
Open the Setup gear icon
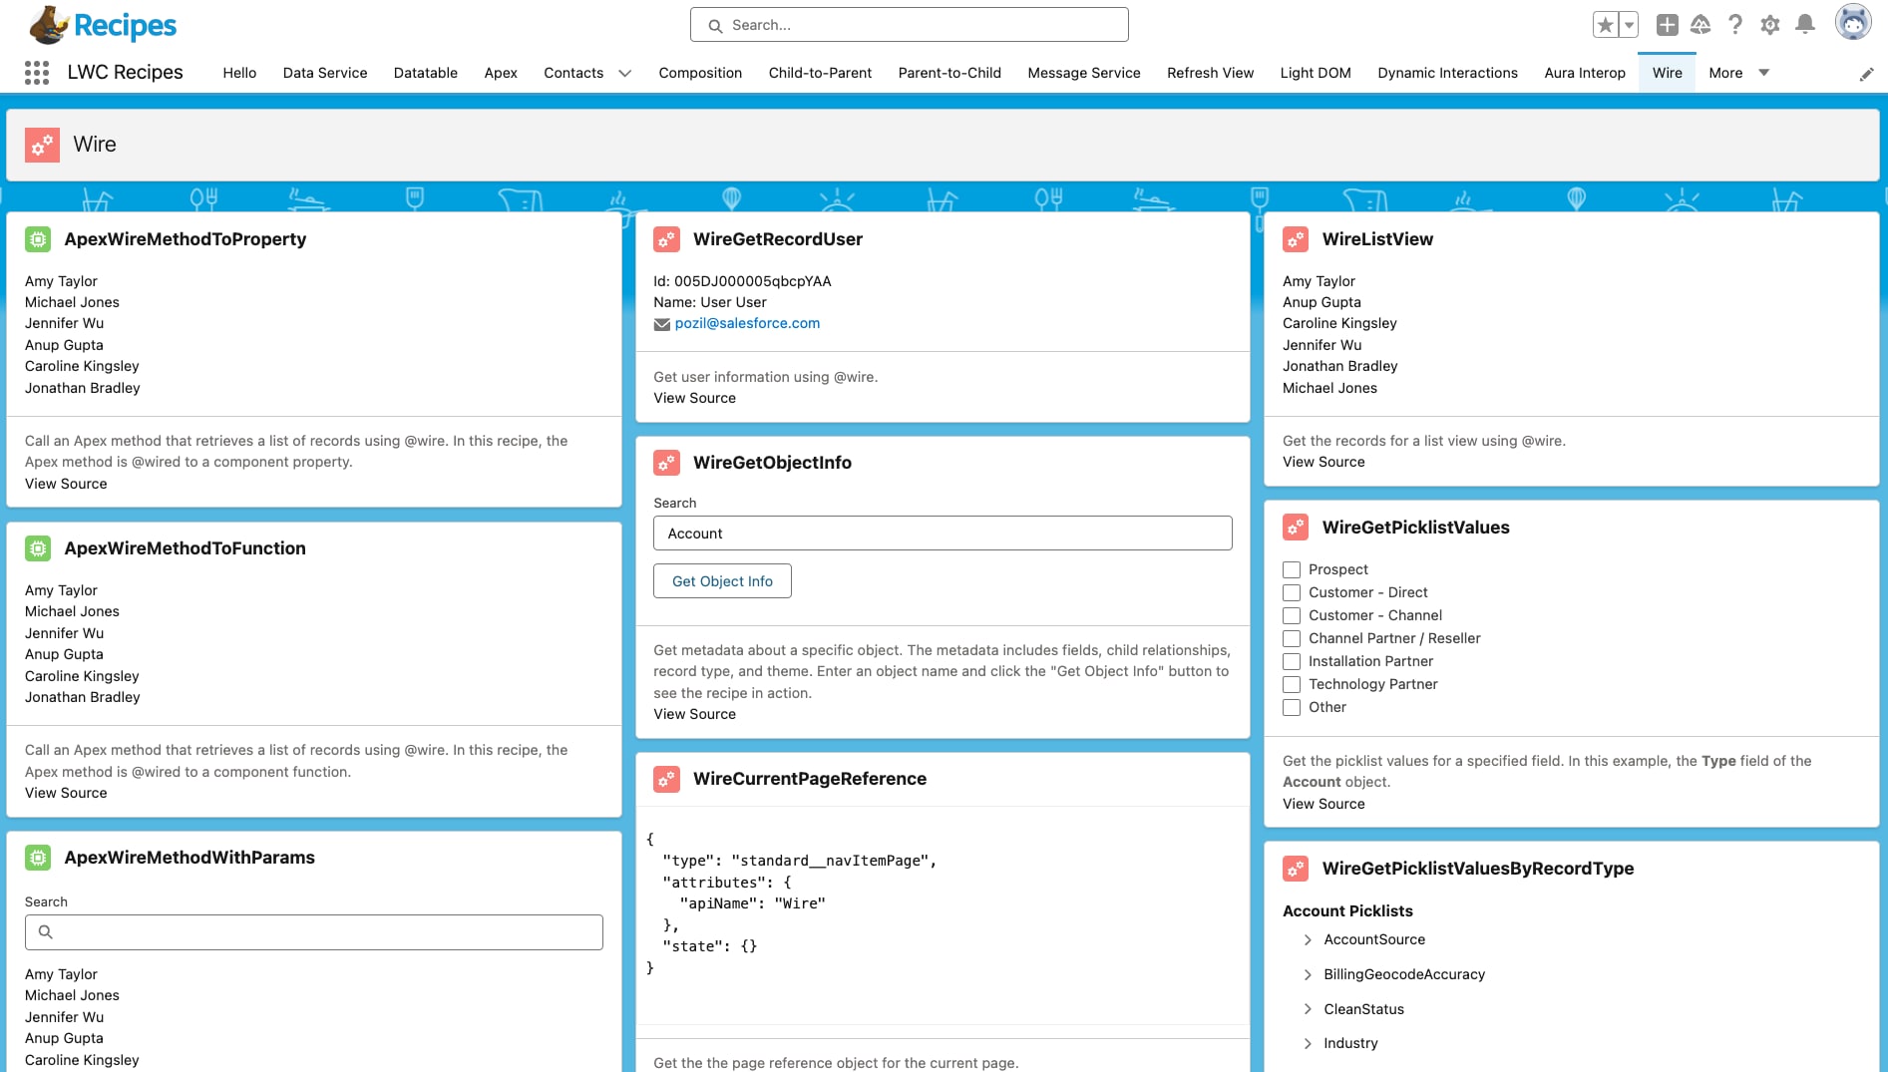[1770, 25]
